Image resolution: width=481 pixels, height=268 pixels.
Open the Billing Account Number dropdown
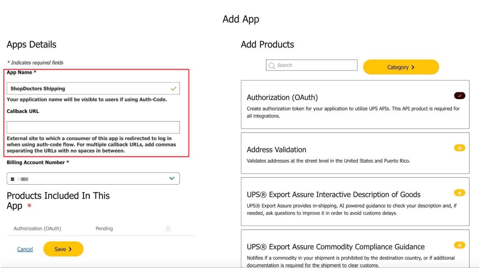tap(93, 178)
